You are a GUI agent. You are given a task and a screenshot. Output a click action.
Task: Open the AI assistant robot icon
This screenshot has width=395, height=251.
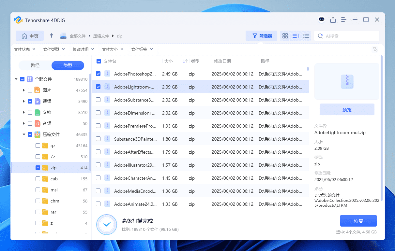tap(322, 20)
